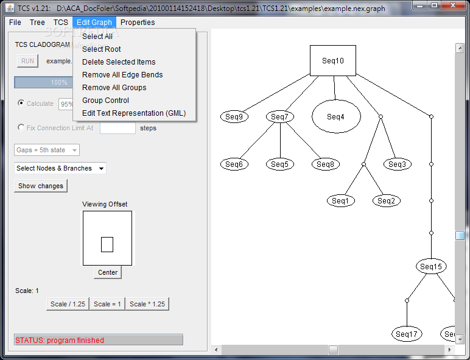Open Edit Text Representation (GML)

tap(135, 113)
